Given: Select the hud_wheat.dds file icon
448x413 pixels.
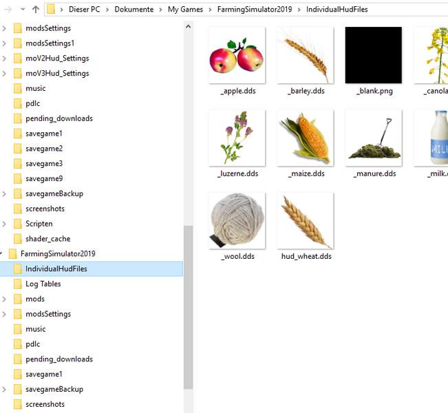Looking at the screenshot, I should click(x=305, y=221).
